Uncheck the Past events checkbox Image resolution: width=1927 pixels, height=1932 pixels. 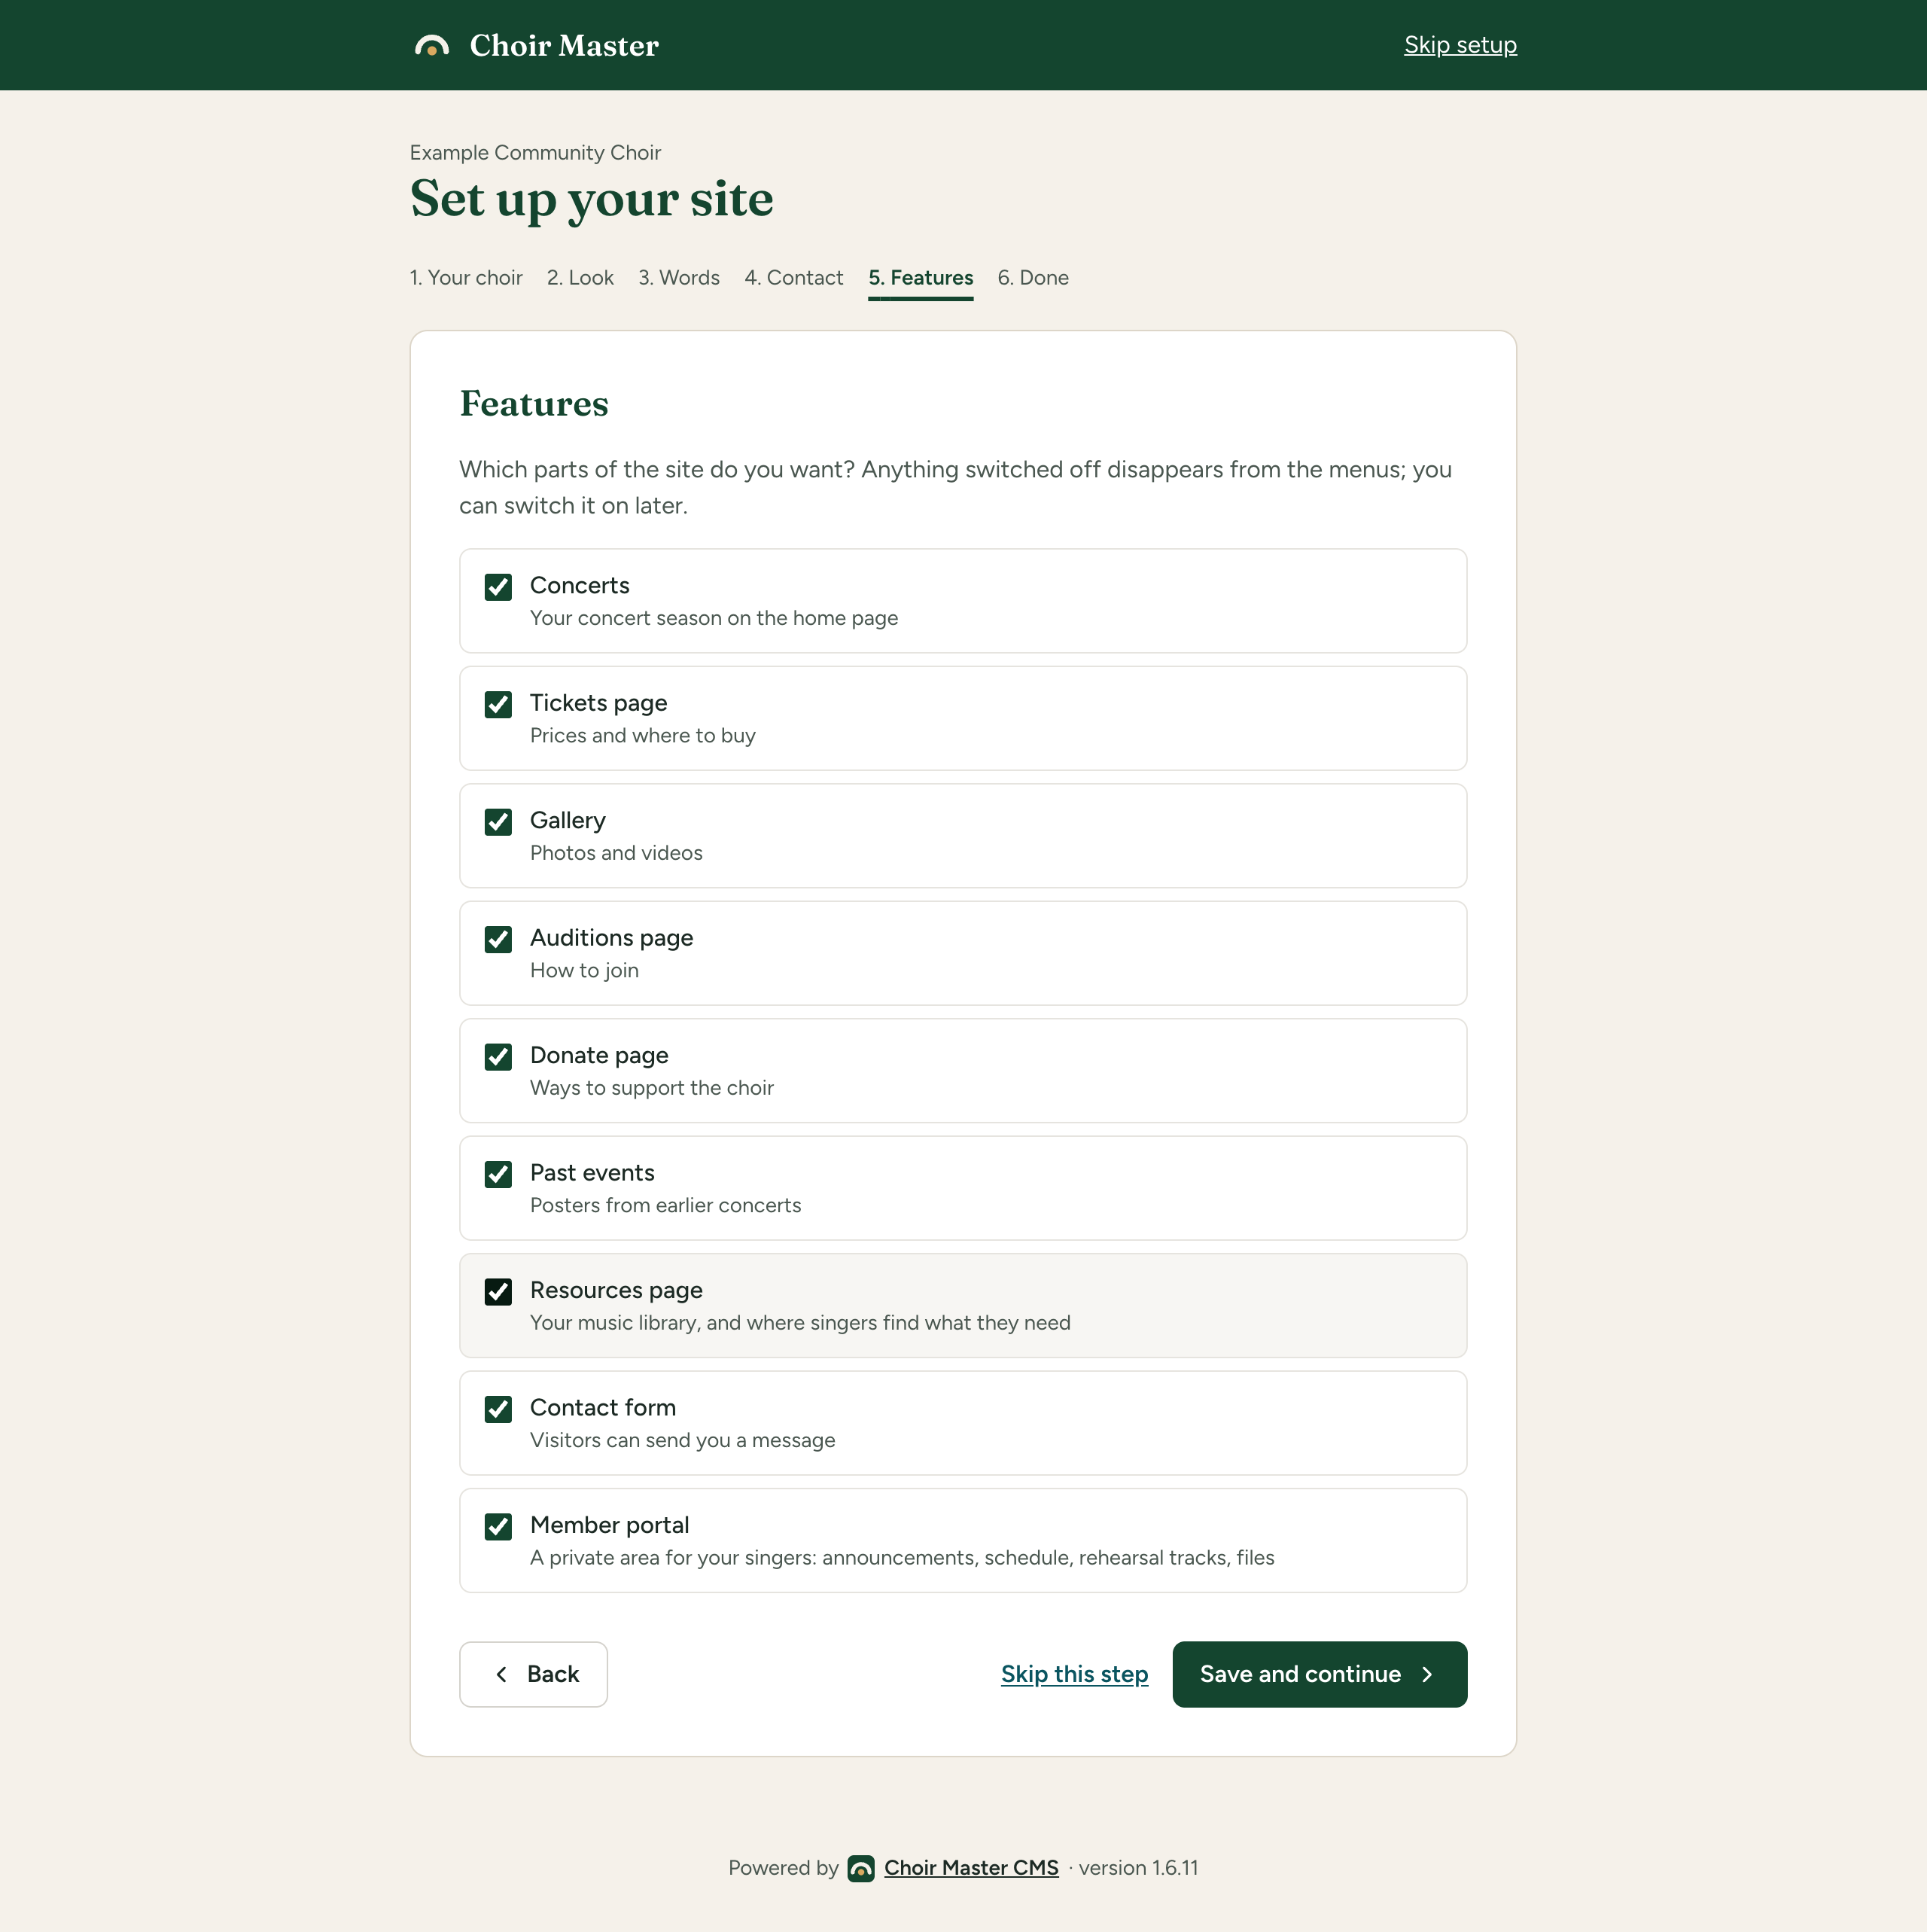click(x=498, y=1174)
